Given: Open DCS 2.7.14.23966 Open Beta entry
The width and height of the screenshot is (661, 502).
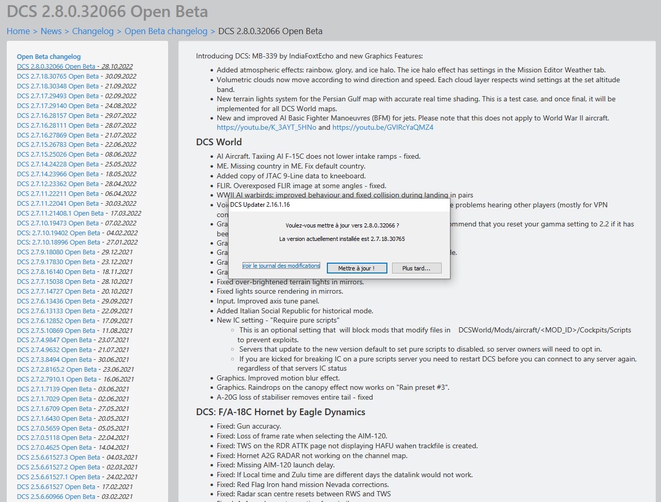Looking at the screenshot, I should click(x=57, y=174).
